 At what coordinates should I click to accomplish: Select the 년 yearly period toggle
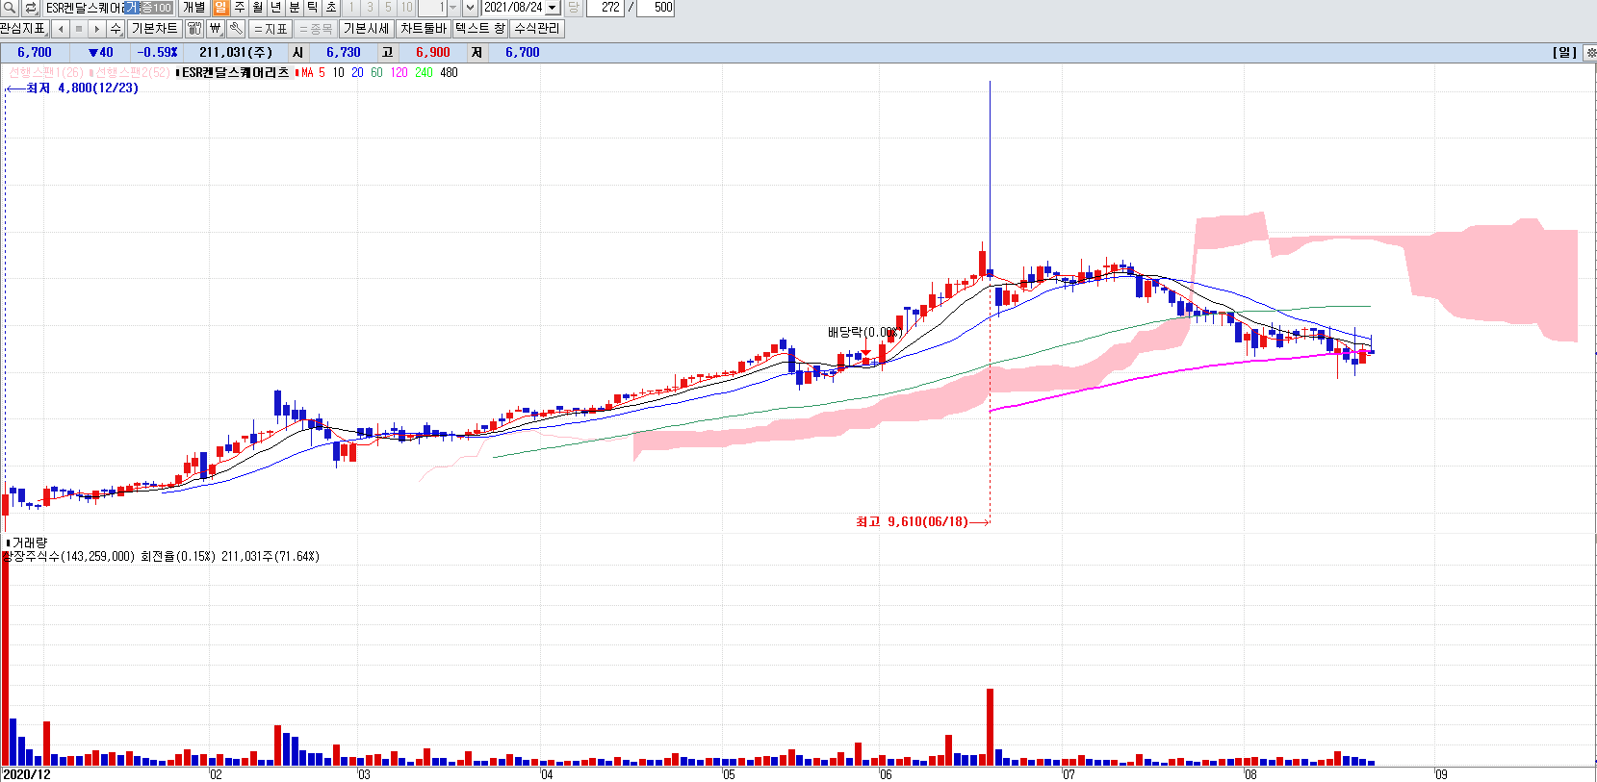275,8
